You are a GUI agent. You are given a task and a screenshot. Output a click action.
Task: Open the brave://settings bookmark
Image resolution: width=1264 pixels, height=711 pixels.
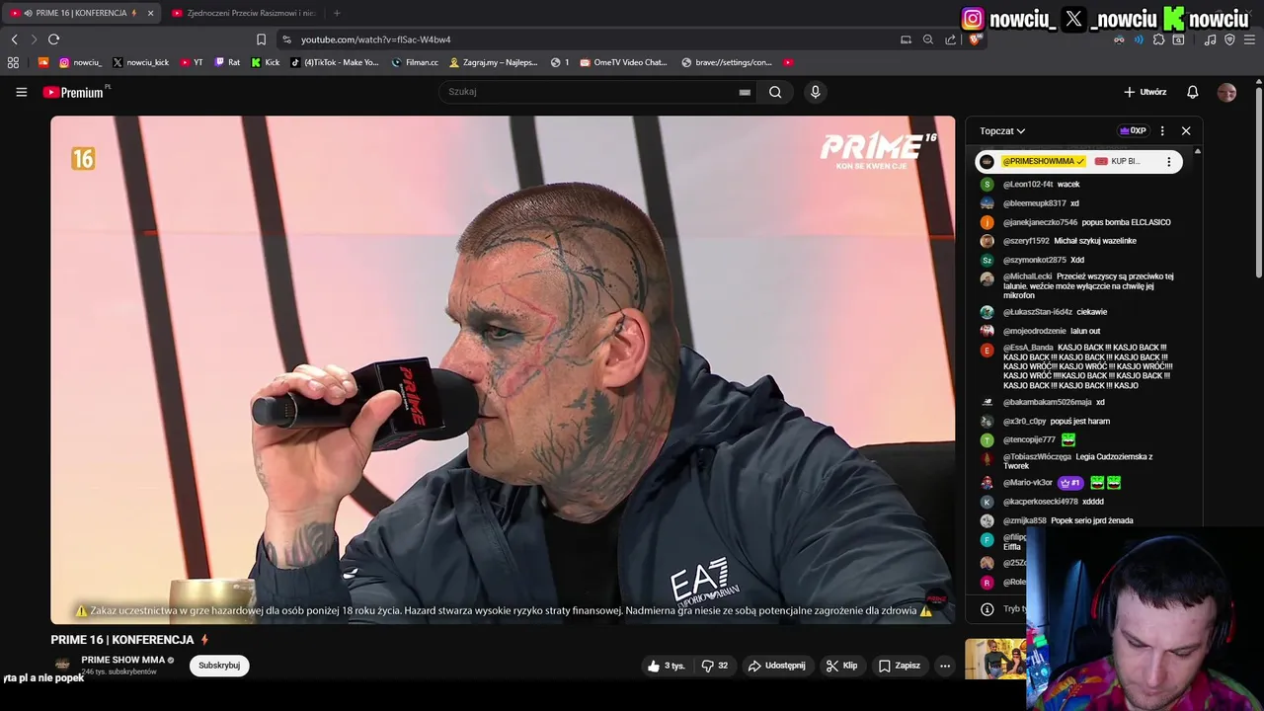point(726,62)
